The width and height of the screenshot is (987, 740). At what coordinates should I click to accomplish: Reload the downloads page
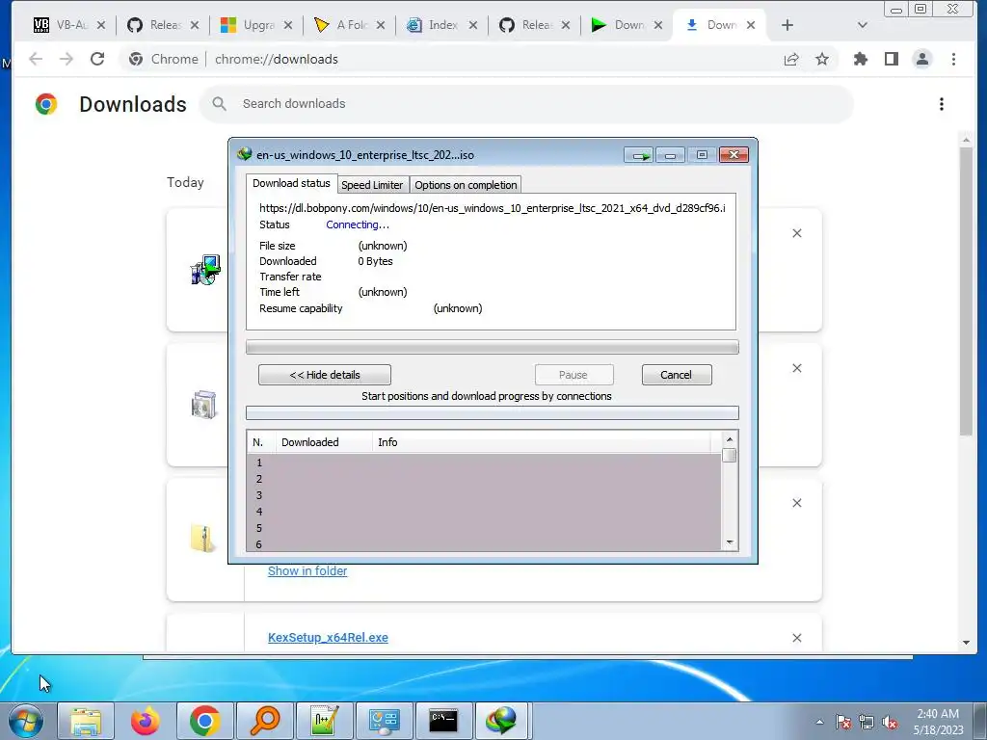[97, 59]
